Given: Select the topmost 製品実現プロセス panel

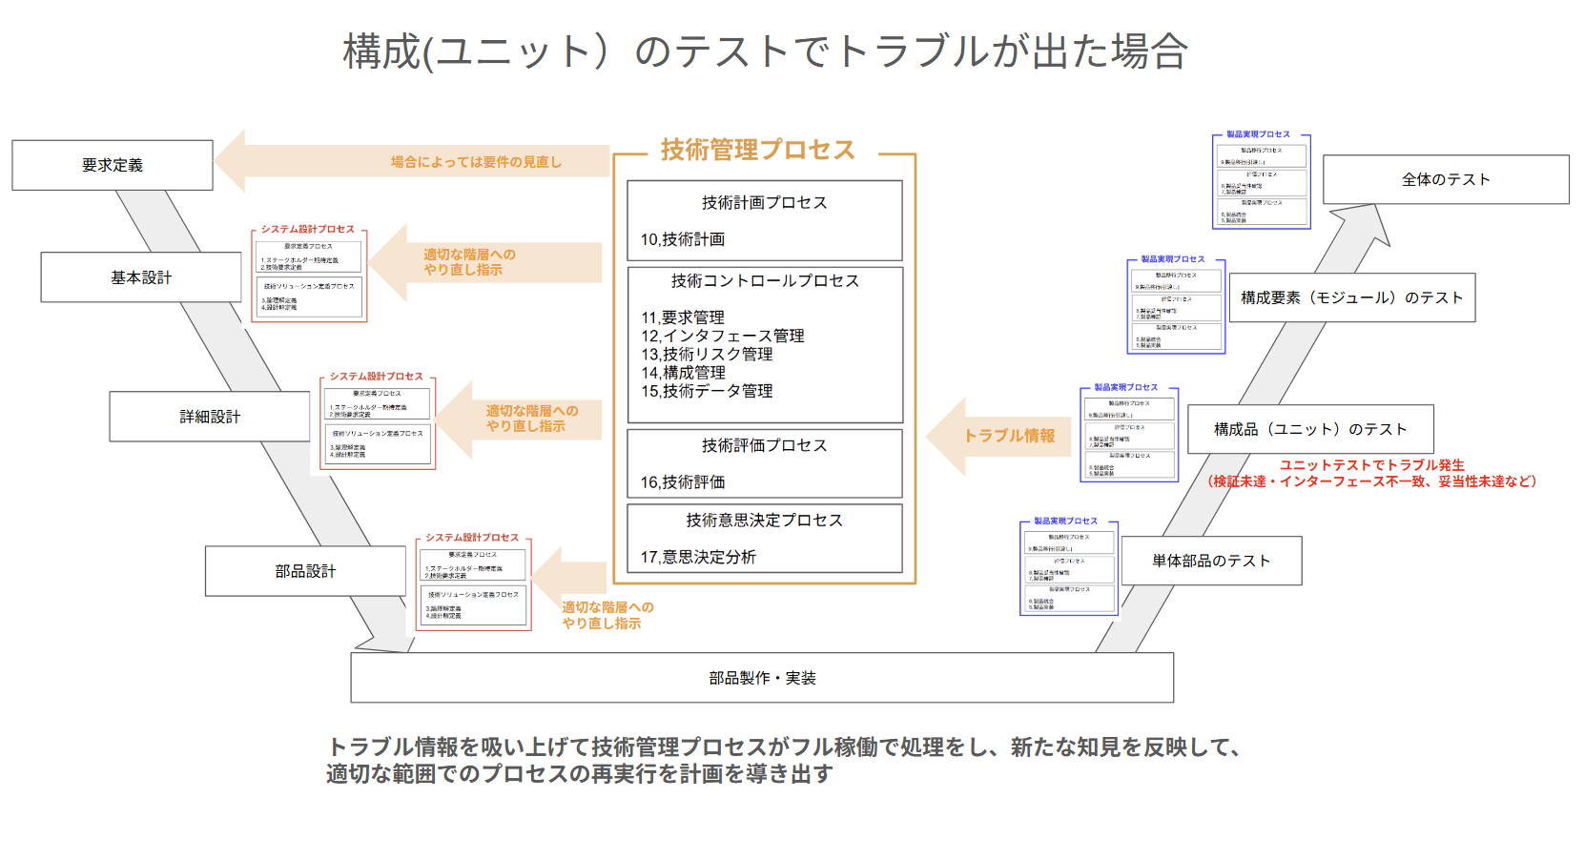Looking at the screenshot, I should coord(1262,178).
